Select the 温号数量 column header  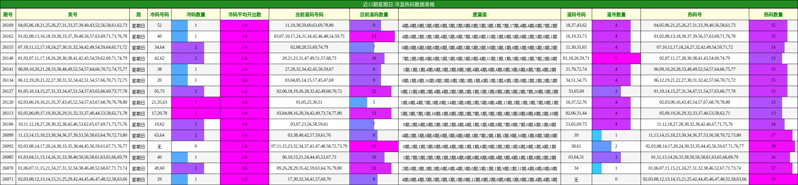coord(616,14)
